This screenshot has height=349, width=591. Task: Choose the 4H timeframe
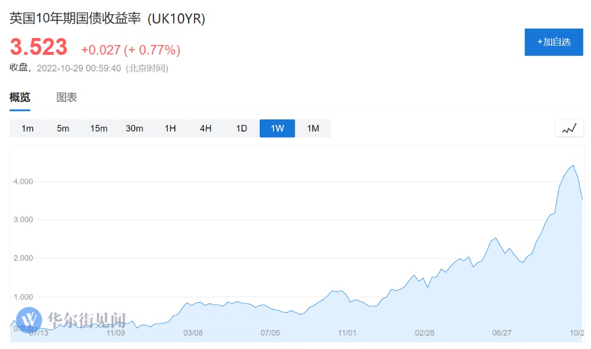click(206, 128)
